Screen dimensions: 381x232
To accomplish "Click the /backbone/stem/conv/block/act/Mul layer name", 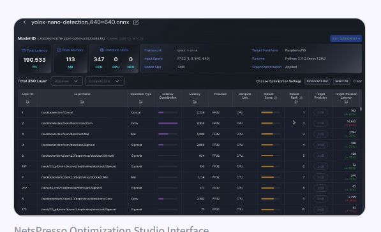I will coord(64,134).
